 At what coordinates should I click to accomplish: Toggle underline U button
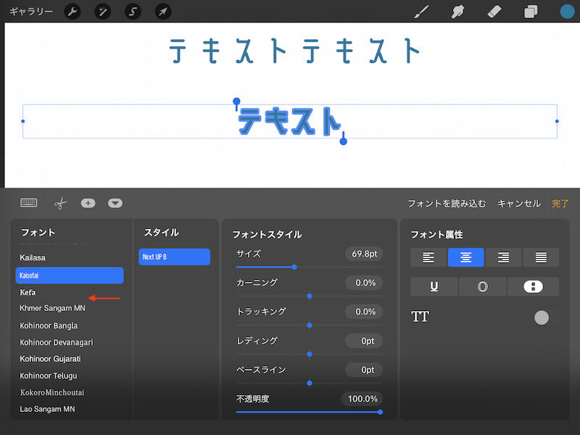tap(434, 286)
